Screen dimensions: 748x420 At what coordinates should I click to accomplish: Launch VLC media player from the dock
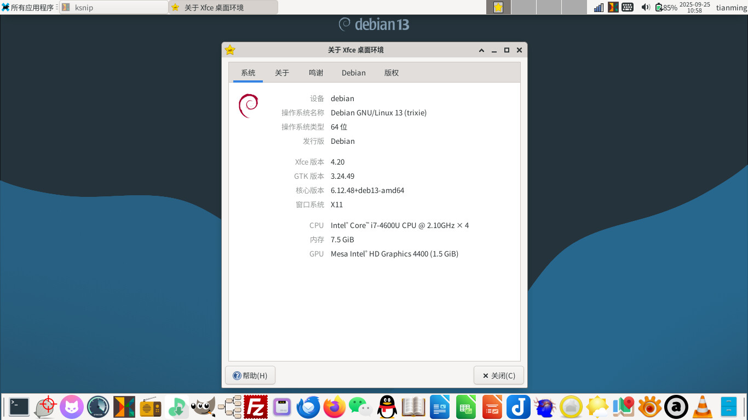(x=703, y=407)
